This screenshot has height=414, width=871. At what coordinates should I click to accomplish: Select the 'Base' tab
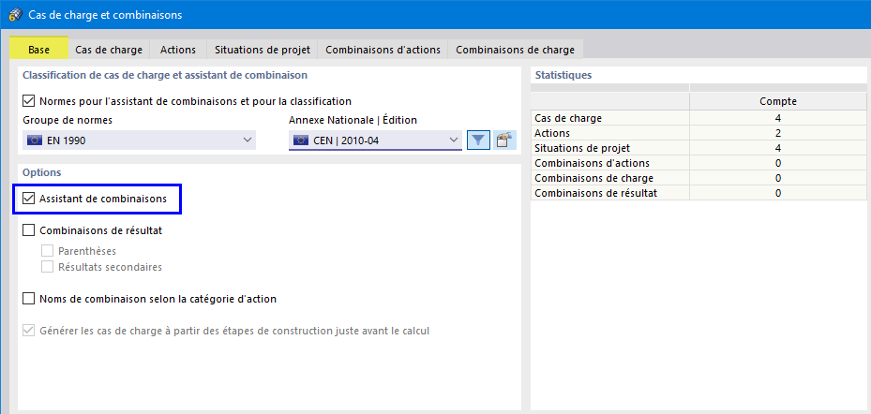[x=39, y=50]
